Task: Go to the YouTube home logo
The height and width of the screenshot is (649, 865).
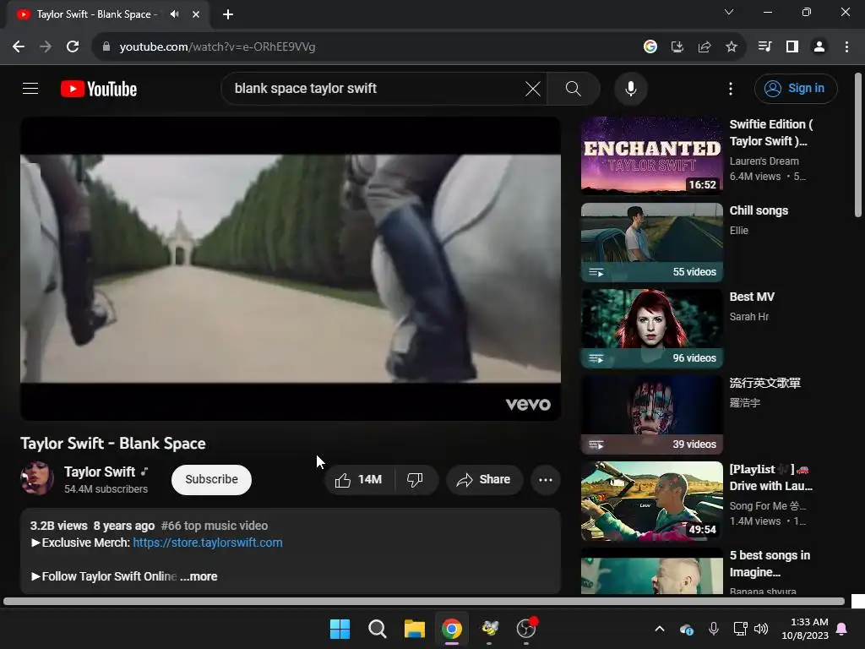Action: click(99, 89)
